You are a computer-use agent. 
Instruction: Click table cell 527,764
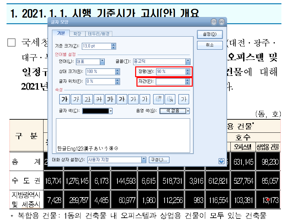point(243,181)
